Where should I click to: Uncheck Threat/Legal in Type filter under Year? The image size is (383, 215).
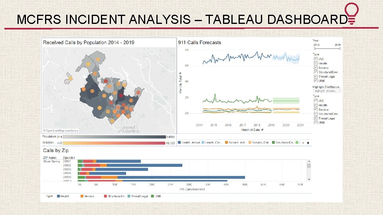point(316,76)
